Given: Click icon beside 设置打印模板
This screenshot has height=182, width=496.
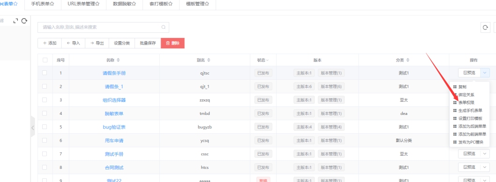Looking at the screenshot, I should click(x=455, y=118).
